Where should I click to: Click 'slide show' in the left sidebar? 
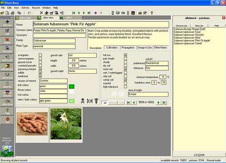tap(7, 103)
